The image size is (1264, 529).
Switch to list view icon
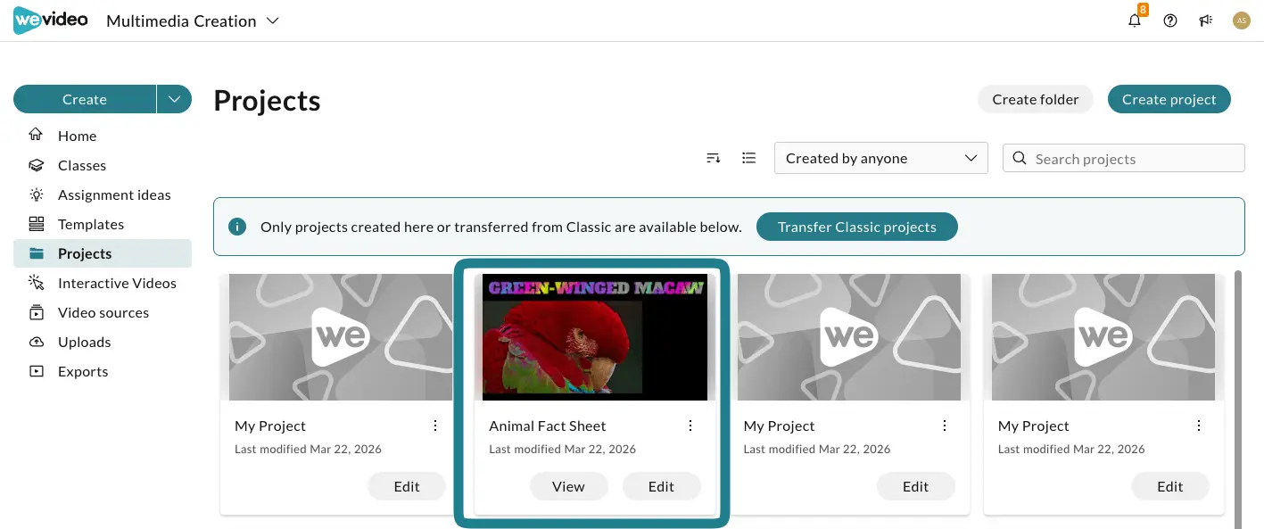(749, 158)
